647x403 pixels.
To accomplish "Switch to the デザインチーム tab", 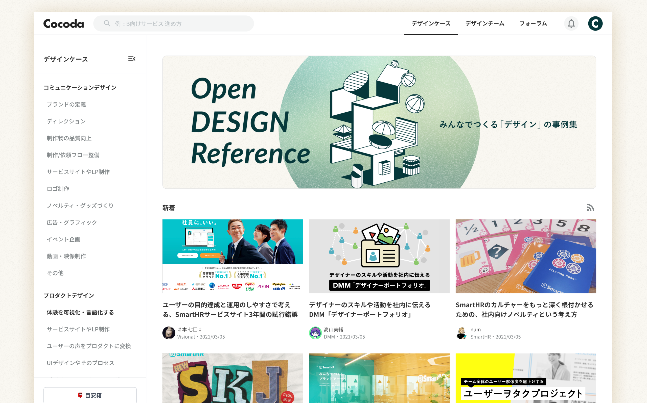I will (484, 23).
